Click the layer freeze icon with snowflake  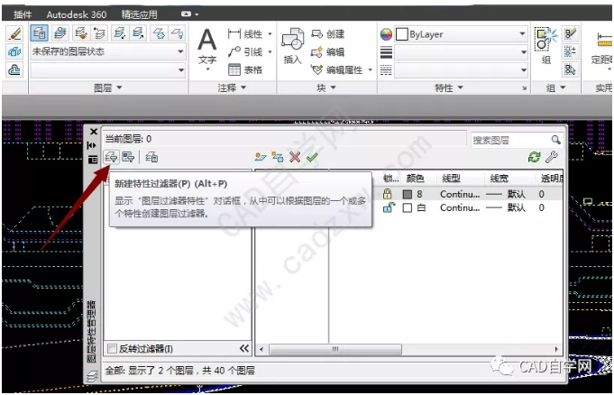[x=159, y=33]
